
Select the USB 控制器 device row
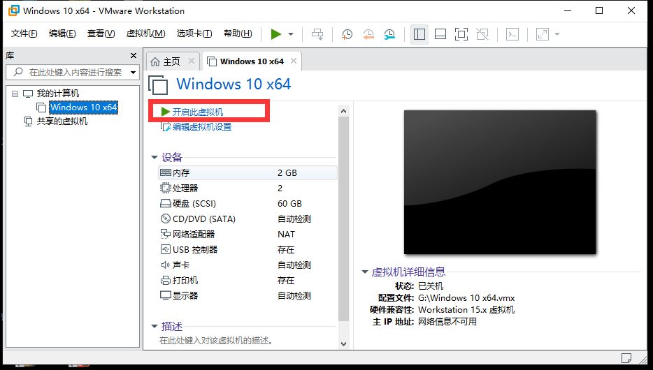pos(247,250)
